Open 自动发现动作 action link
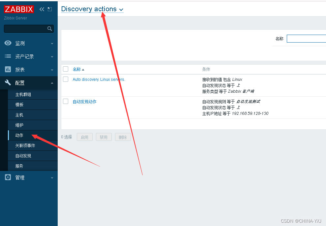Viewport: 326px width, 226px height. click(x=84, y=102)
